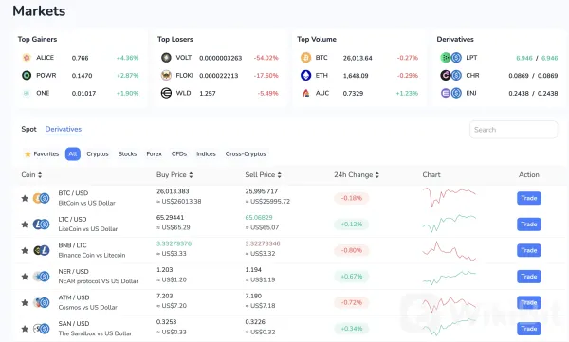The image size is (569, 342).
Task: Click the ENJ pair icon in Derivatives
Action: [450, 93]
